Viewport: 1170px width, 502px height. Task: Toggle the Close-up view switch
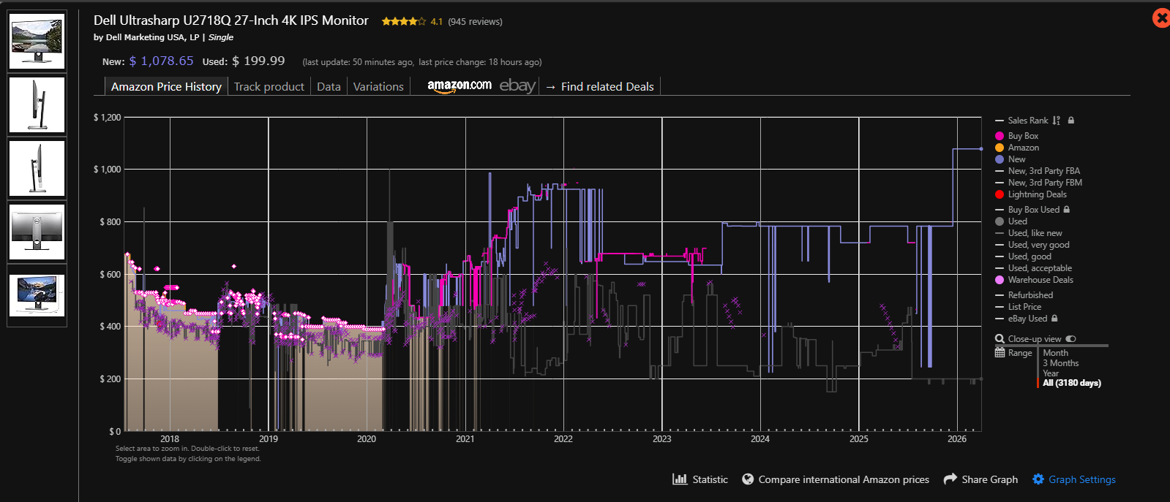[1071, 339]
